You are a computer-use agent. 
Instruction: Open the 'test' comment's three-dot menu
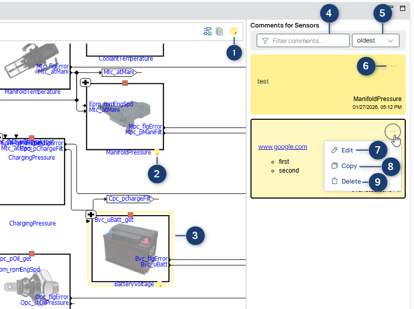[x=394, y=66]
